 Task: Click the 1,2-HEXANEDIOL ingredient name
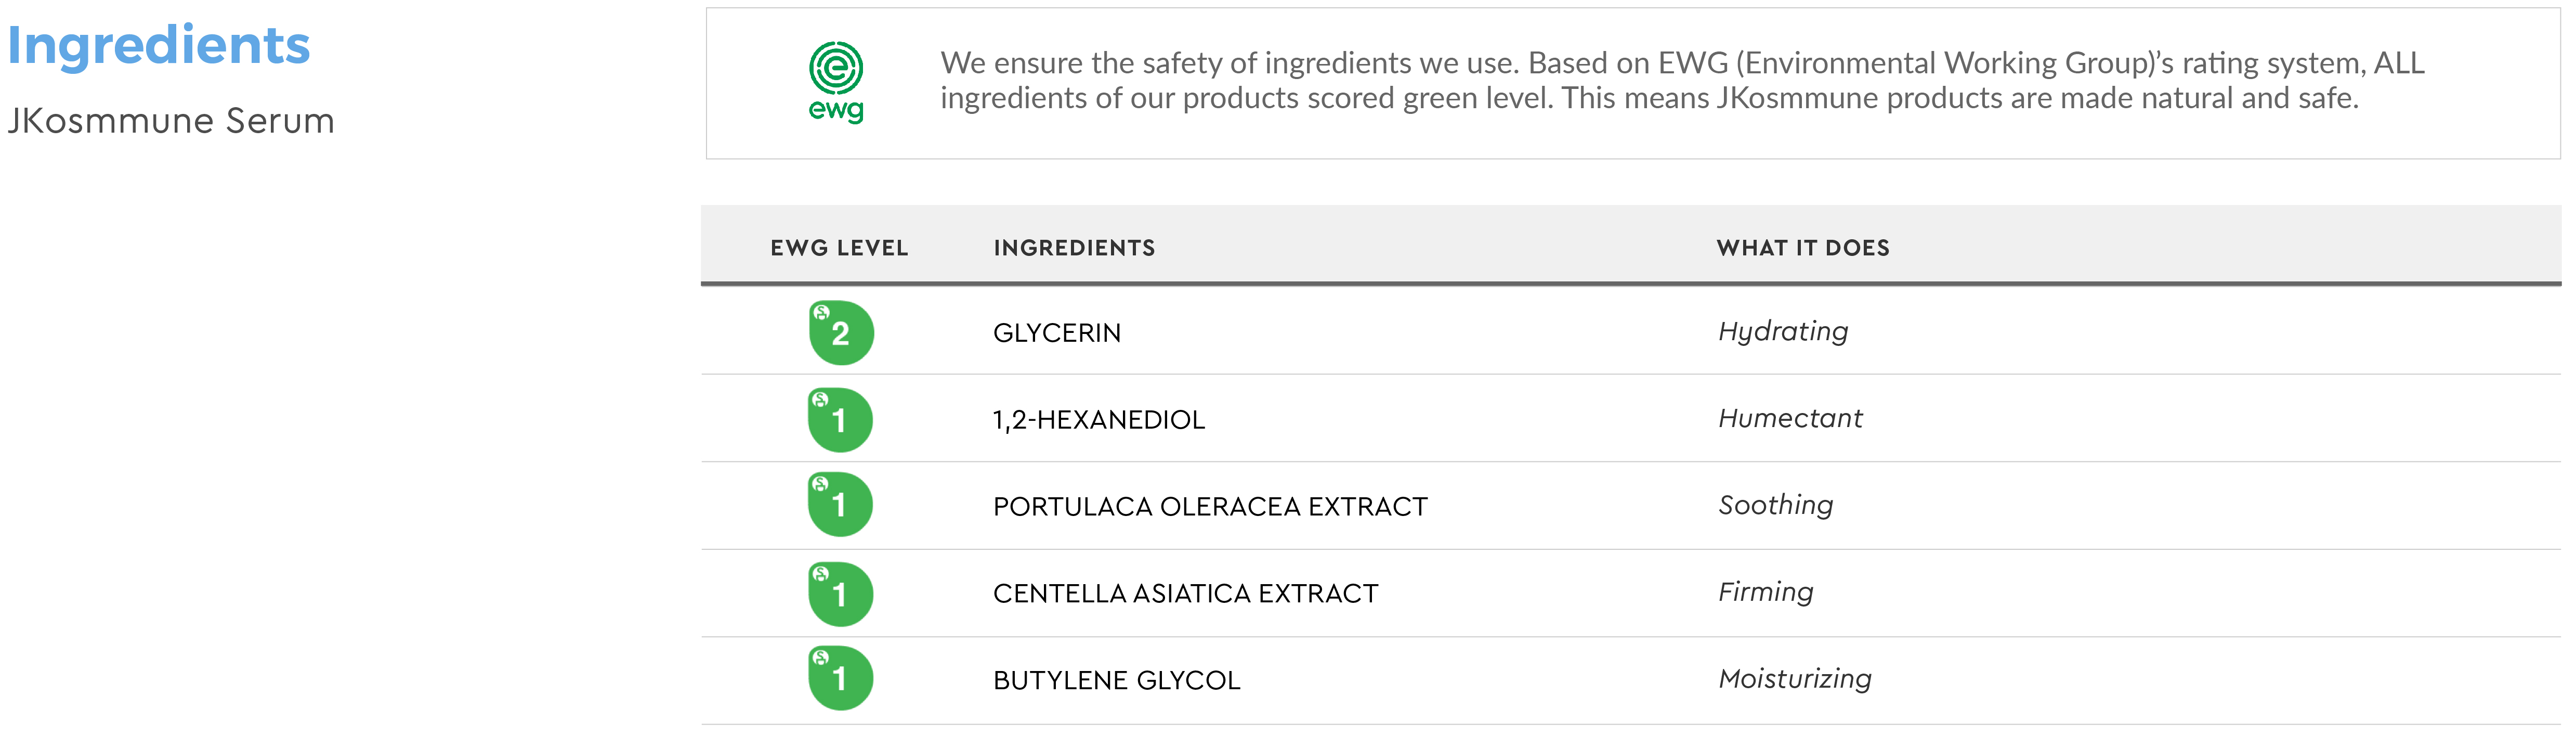click(1099, 420)
